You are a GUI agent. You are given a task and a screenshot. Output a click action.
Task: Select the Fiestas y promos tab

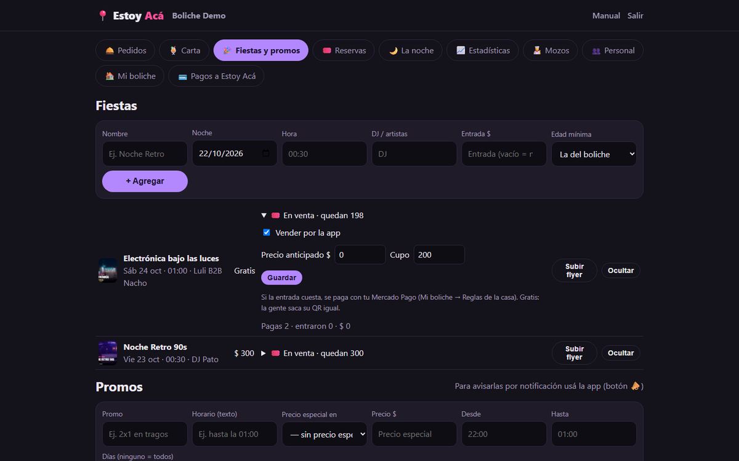261,50
